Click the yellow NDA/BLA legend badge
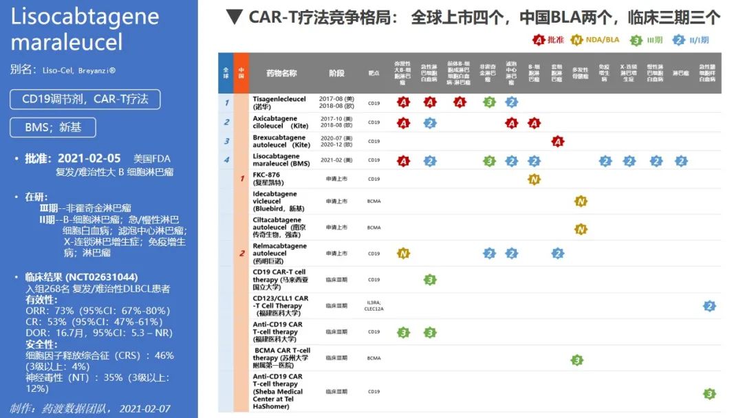This screenshot has width=743, height=418. (x=578, y=40)
